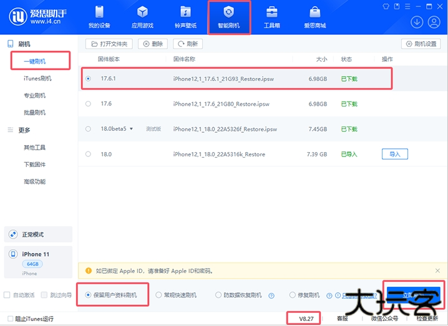448x326 pixels.
Task: Click 客服 support link in status bar
Action: 343,319
